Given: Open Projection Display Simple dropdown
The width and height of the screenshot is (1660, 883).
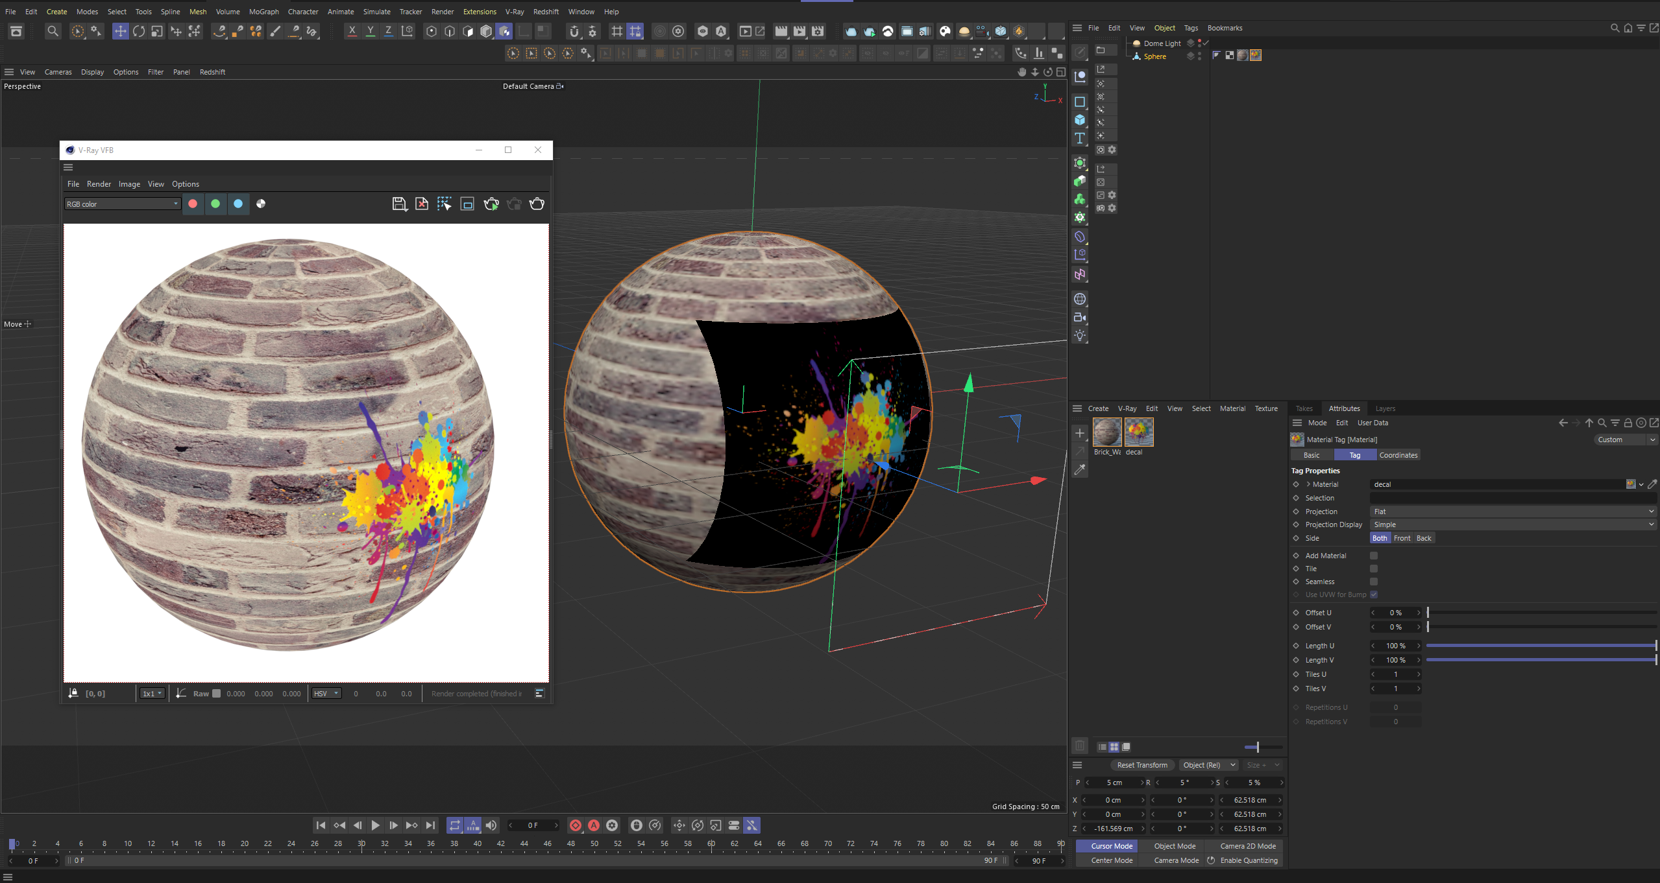Looking at the screenshot, I should pyautogui.click(x=1513, y=524).
